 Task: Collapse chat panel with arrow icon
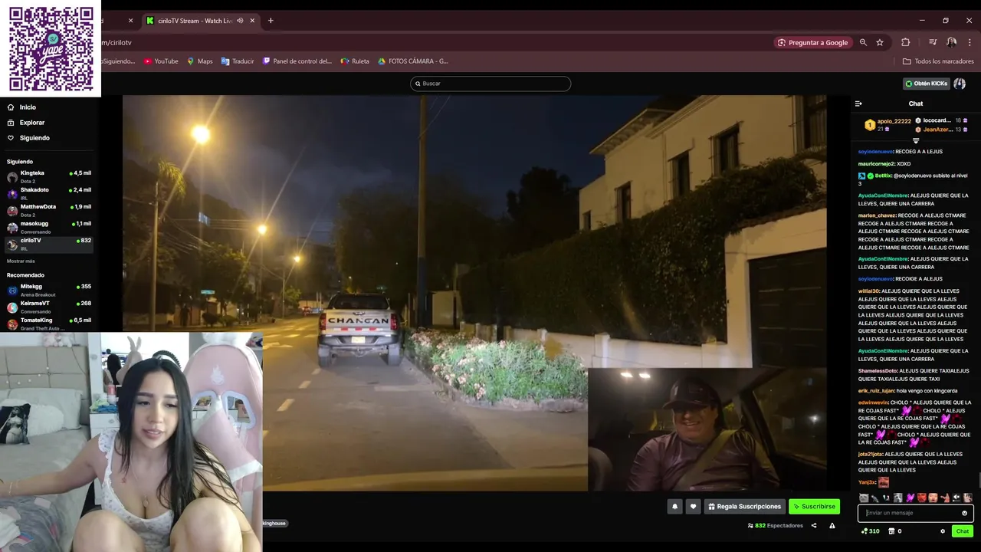pos(858,103)
